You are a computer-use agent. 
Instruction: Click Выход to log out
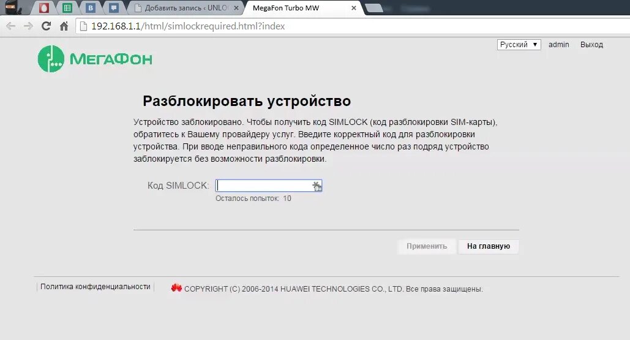591,45
